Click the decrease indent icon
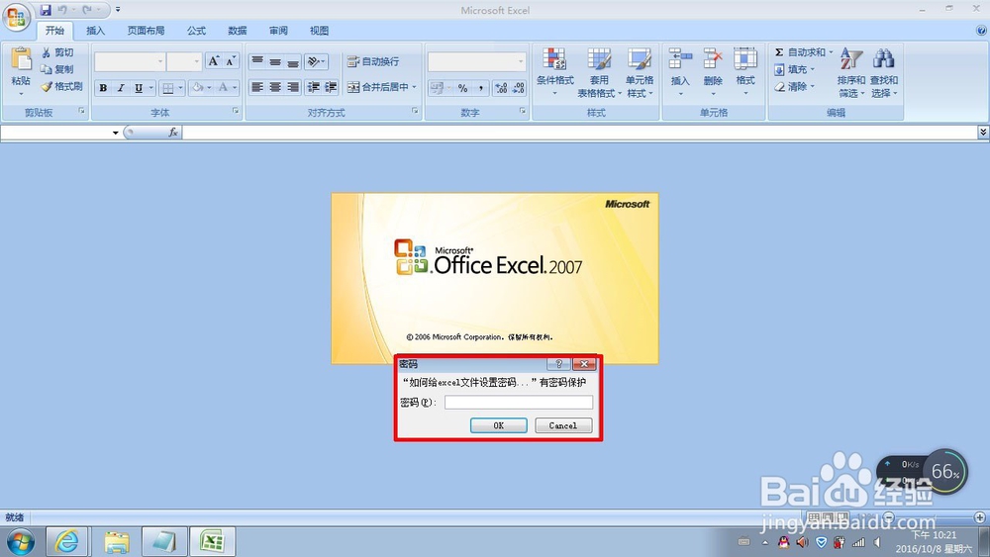Image resolution: width=990 pixels, height=557 pixels. (x=313, y=87)
